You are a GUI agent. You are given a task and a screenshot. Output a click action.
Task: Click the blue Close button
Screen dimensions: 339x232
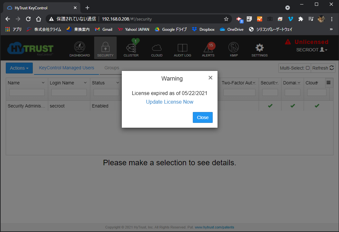[x=202, y=117]
